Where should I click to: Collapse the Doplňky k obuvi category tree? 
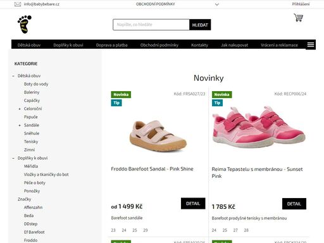click(x=13, y=158)
